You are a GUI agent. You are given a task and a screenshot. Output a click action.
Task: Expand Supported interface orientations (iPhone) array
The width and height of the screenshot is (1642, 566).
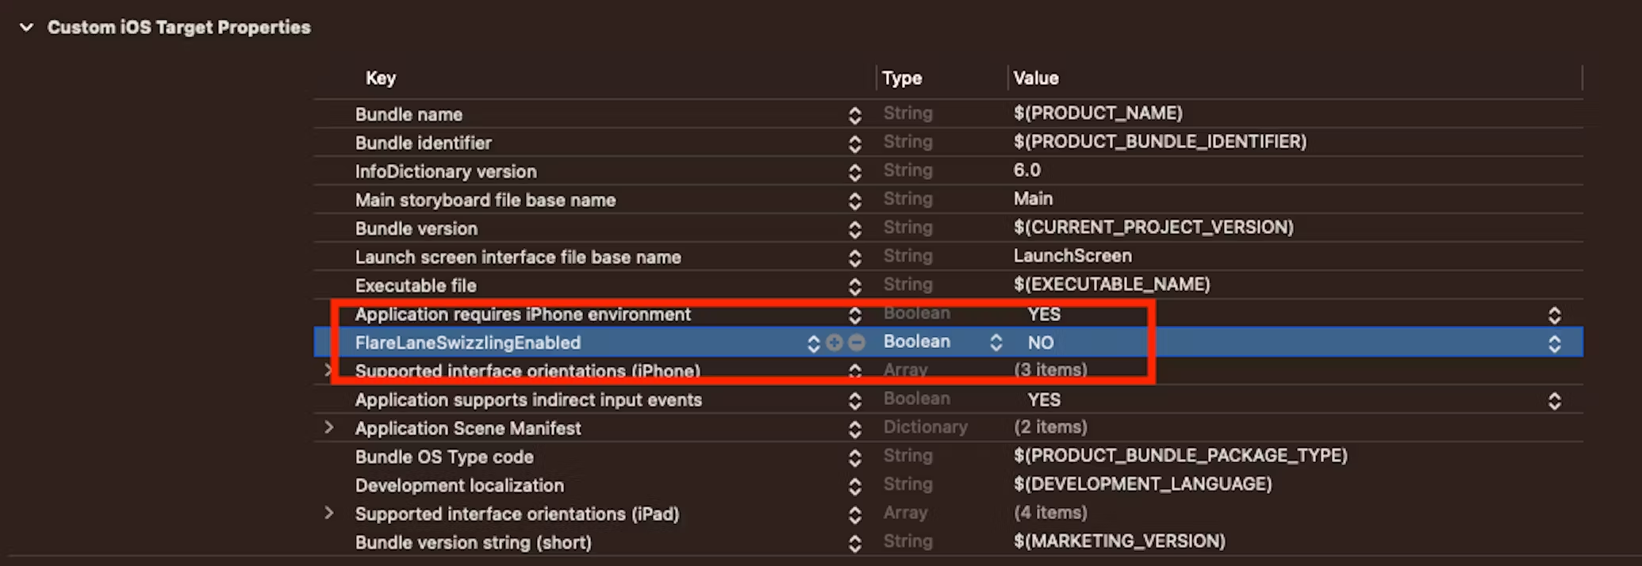tap(328, 370)
